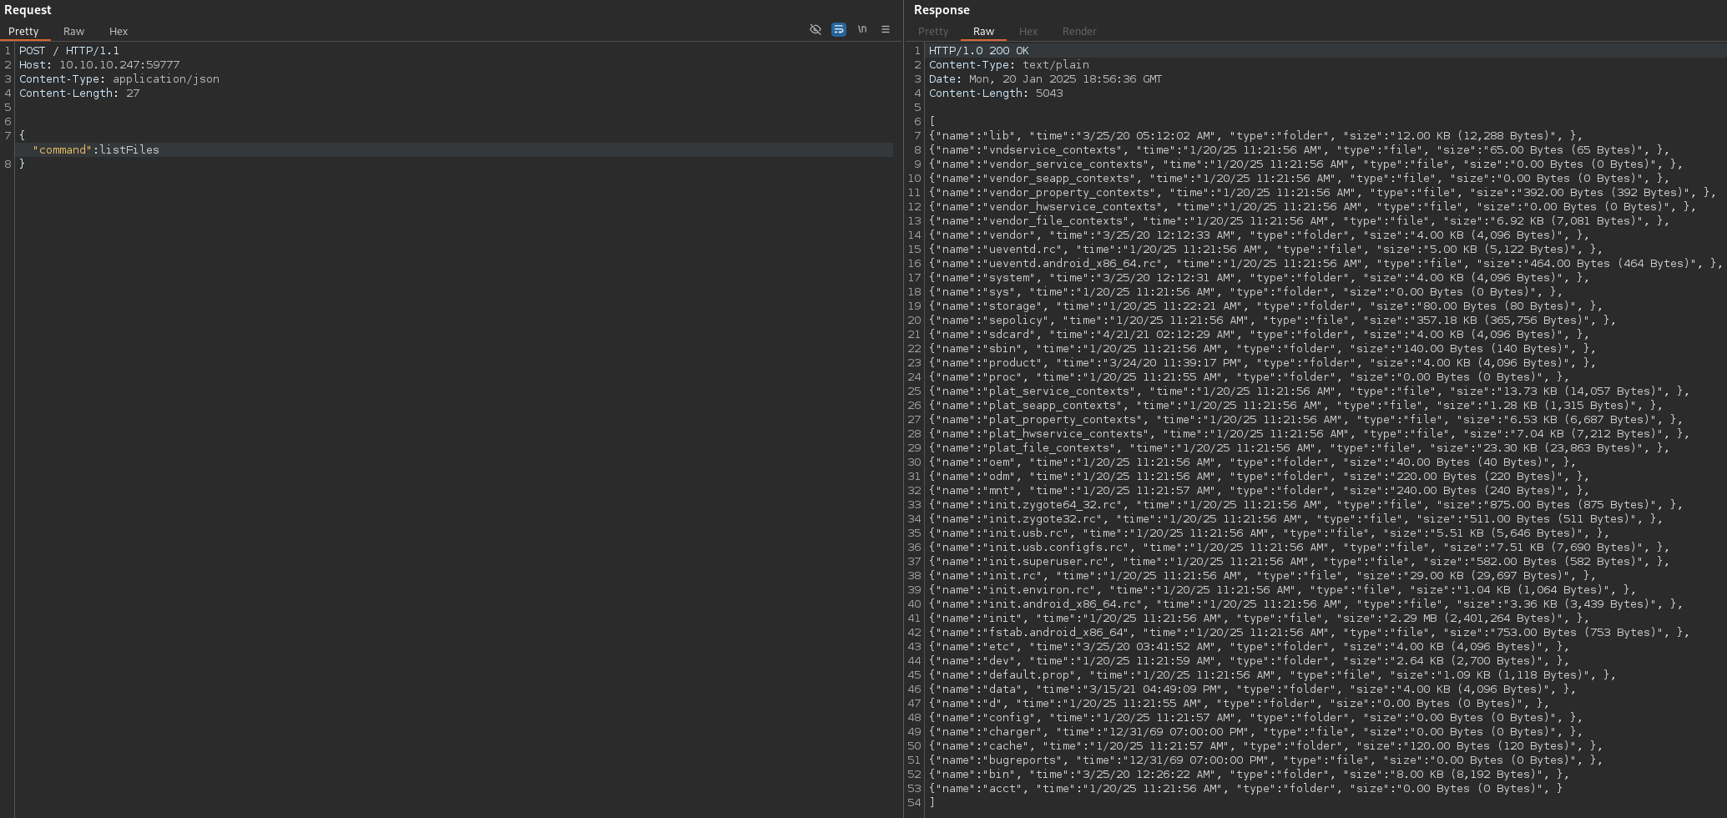1727x818 pixels.
Task: Click the "fstab.android_x86_64" entry line
Action: pyautogui.click(x=1310, y=633)
